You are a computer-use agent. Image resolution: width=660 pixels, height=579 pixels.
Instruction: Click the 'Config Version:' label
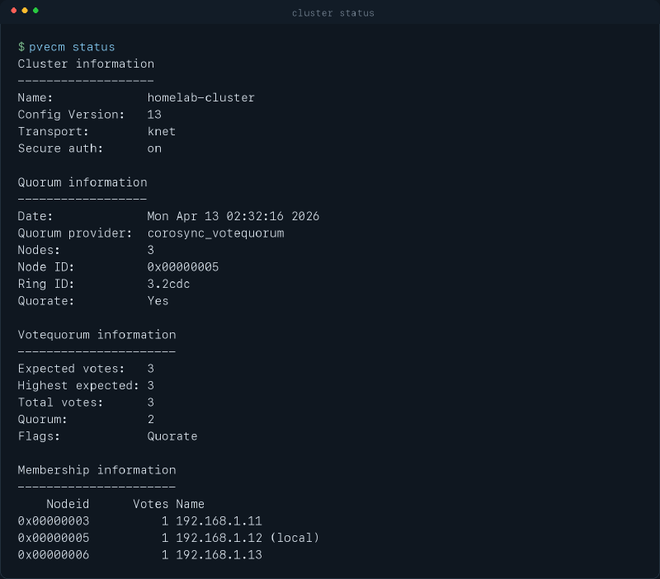click(71, 115)
